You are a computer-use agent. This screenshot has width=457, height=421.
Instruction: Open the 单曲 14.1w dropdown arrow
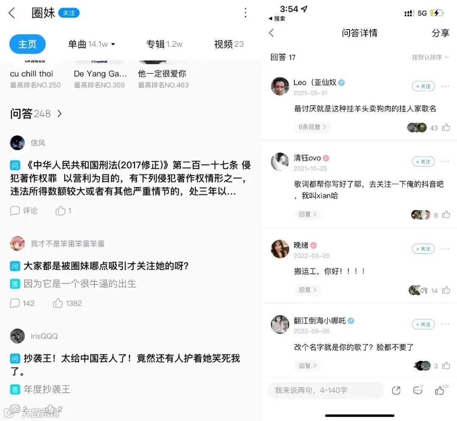click(113, 44)
